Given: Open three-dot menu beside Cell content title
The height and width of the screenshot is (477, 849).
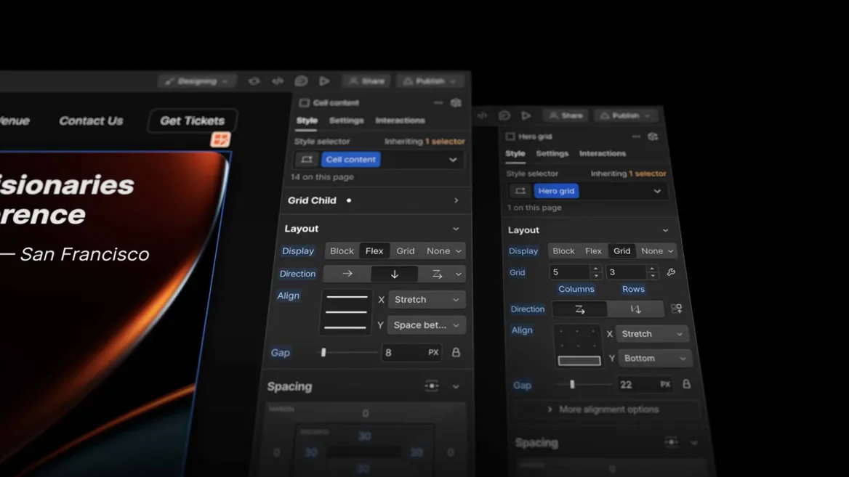Looking at the screenshot, I should [x=438, y=103].
